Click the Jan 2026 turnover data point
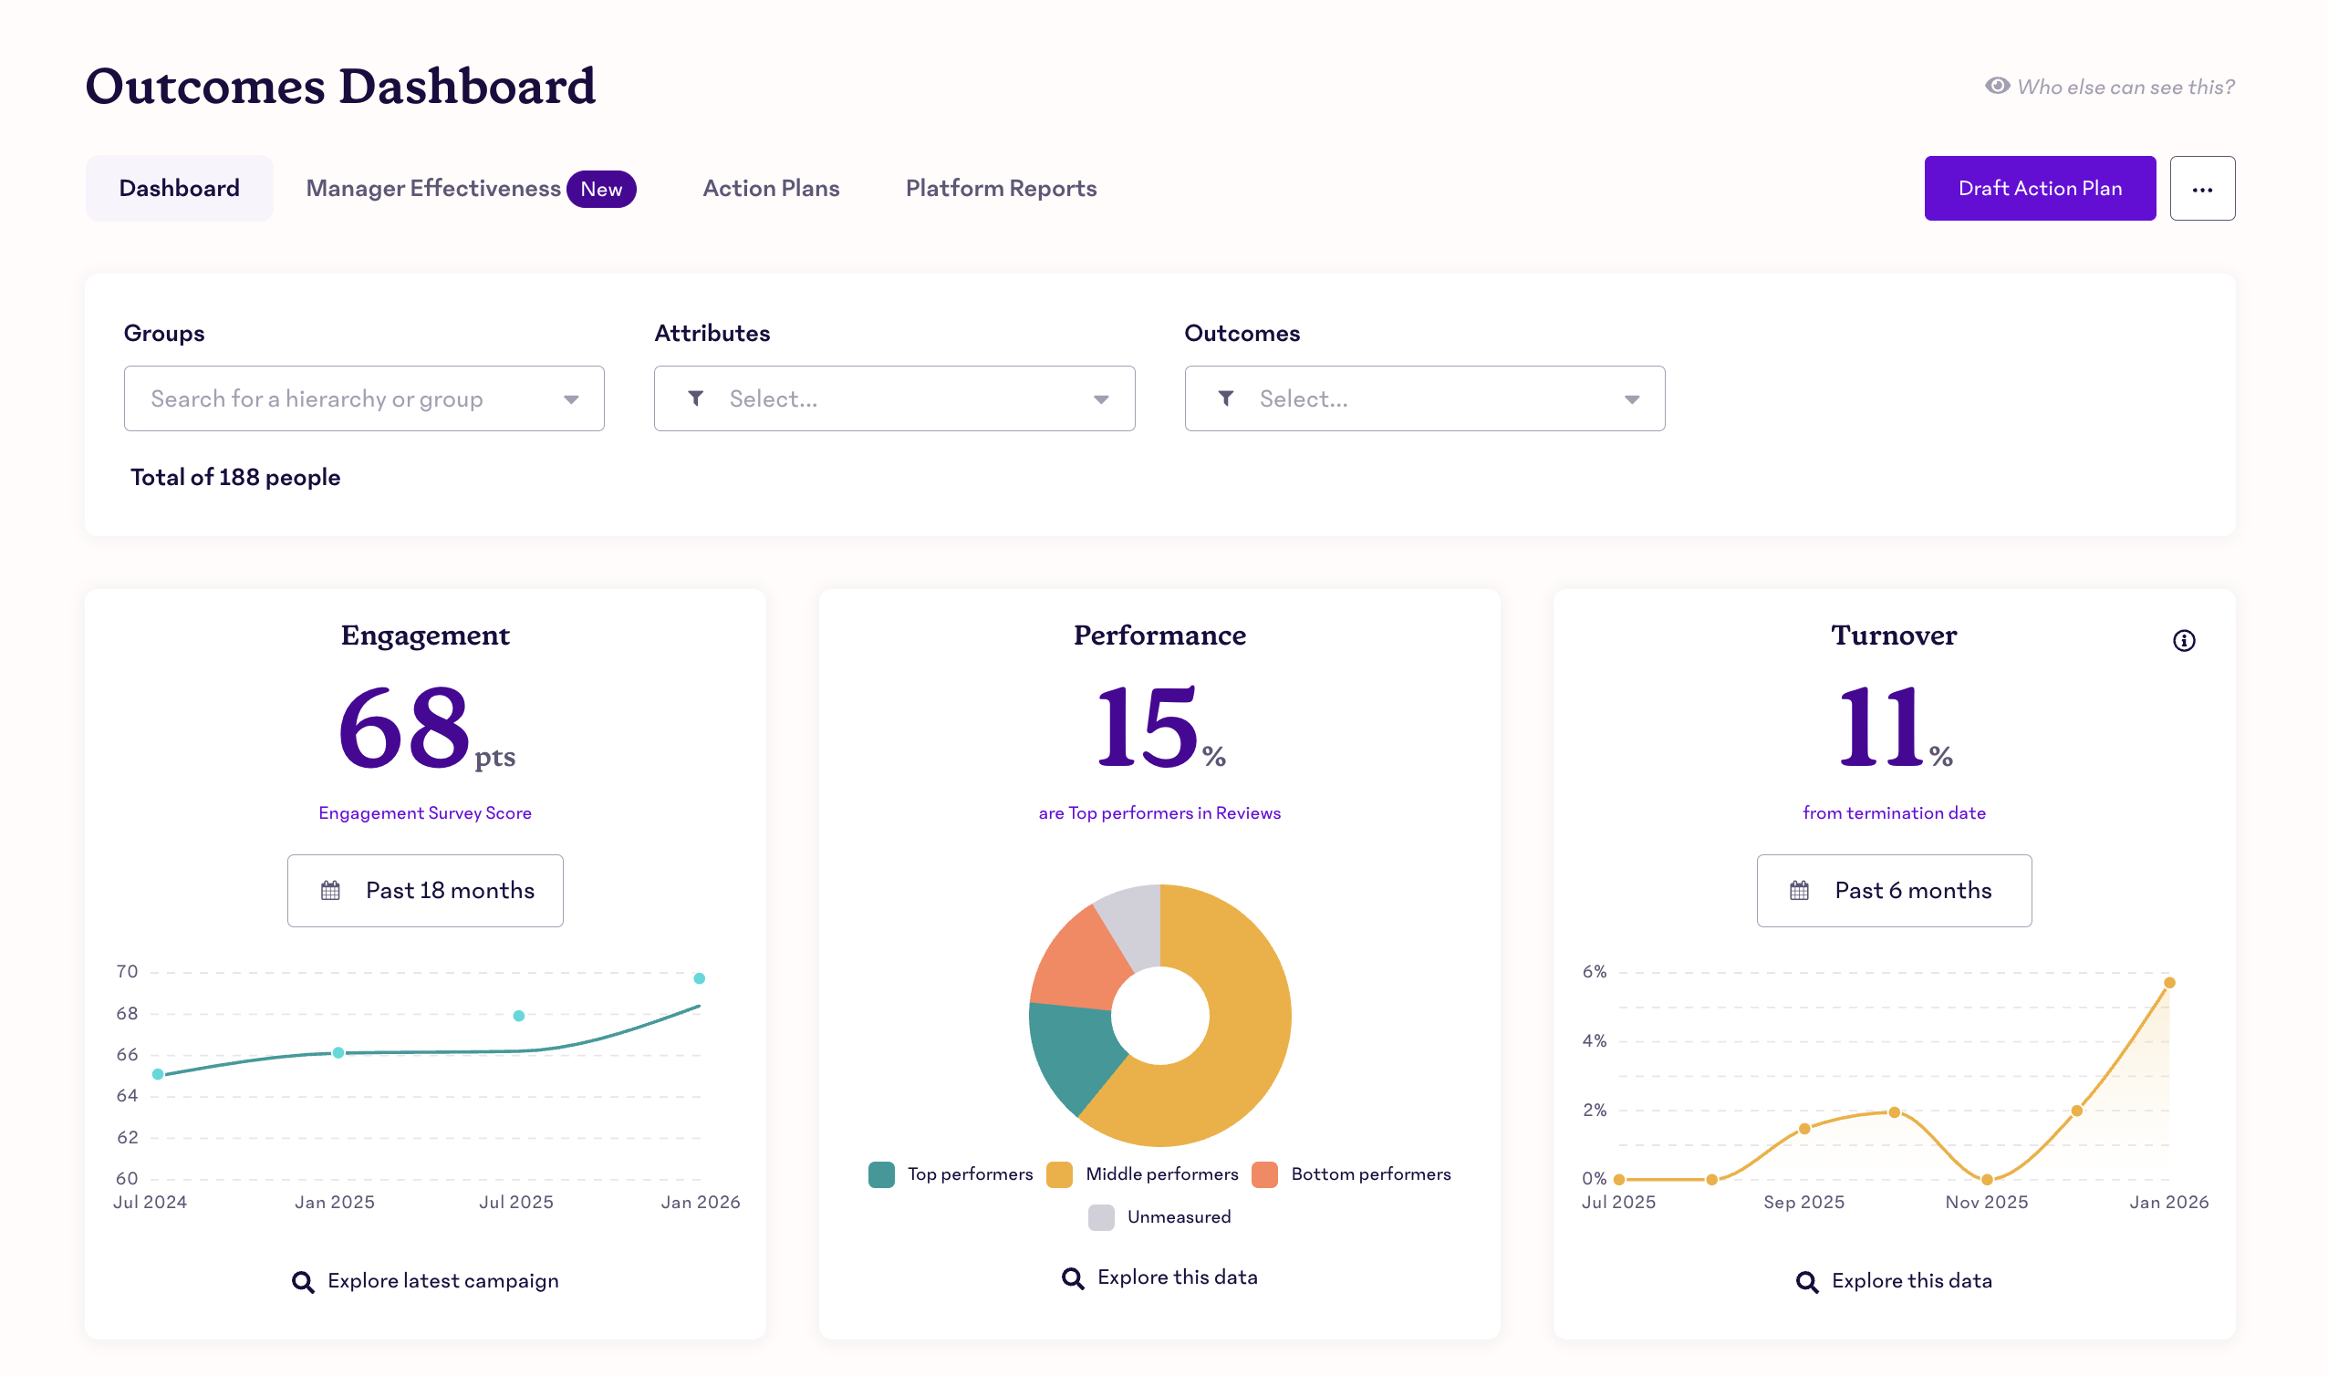Screen dimensions: 2328x1375 2168,983
